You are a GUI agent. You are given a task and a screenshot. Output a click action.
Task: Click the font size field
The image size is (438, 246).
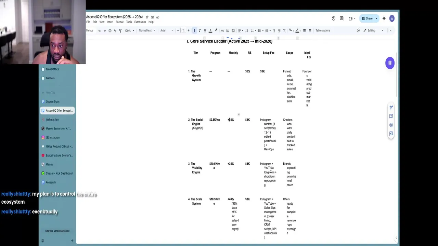pyautogui.click(x=183, y=31)
